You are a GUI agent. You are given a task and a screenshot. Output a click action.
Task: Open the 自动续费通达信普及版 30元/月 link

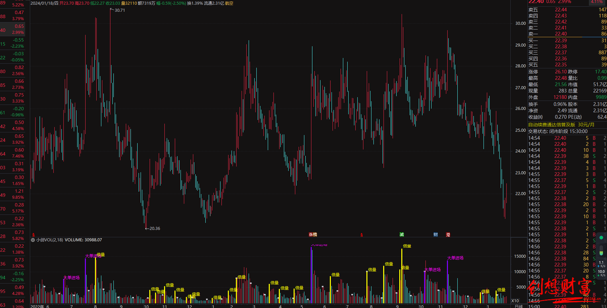(x=561, y=125)
